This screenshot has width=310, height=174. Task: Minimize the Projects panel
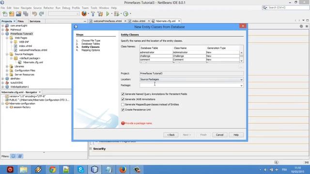(85, 21)
